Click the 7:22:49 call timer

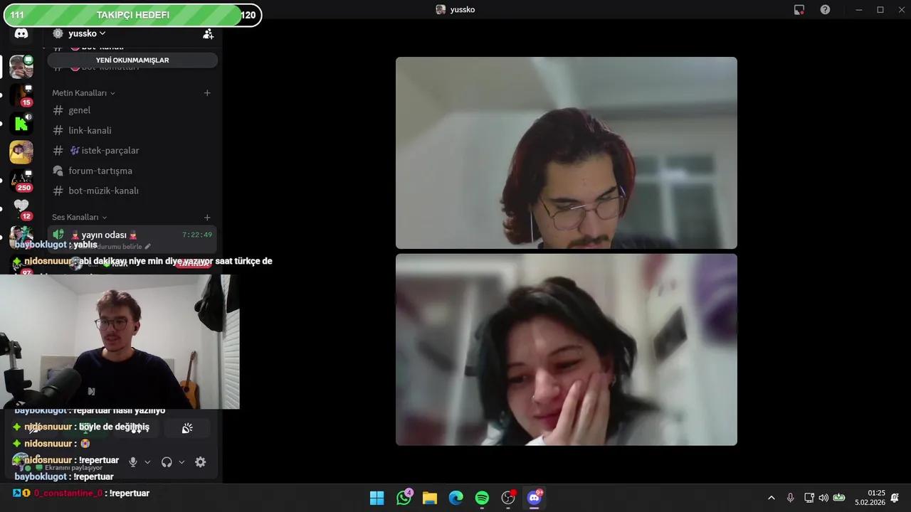(x=197, y=235)
